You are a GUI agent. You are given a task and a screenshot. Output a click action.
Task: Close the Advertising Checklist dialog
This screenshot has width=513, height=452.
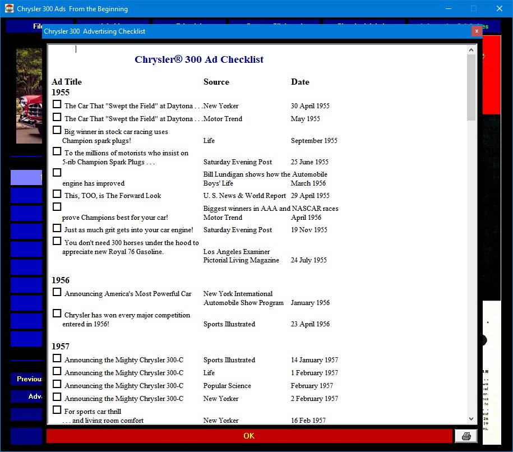tap(477, 31)
